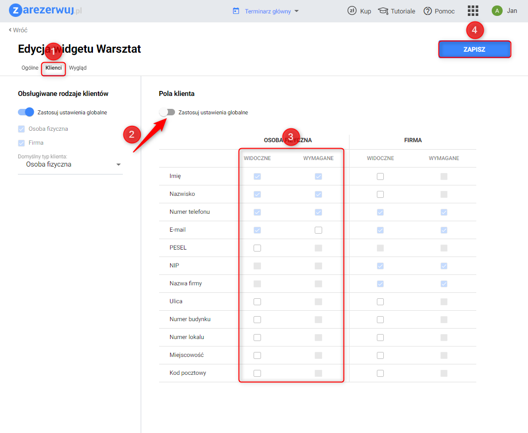Screen dimensions: 528x433
Task: Toggle Imię required for Osoba fizyczna
Action: pyautogui.click(x=318, y=176)
